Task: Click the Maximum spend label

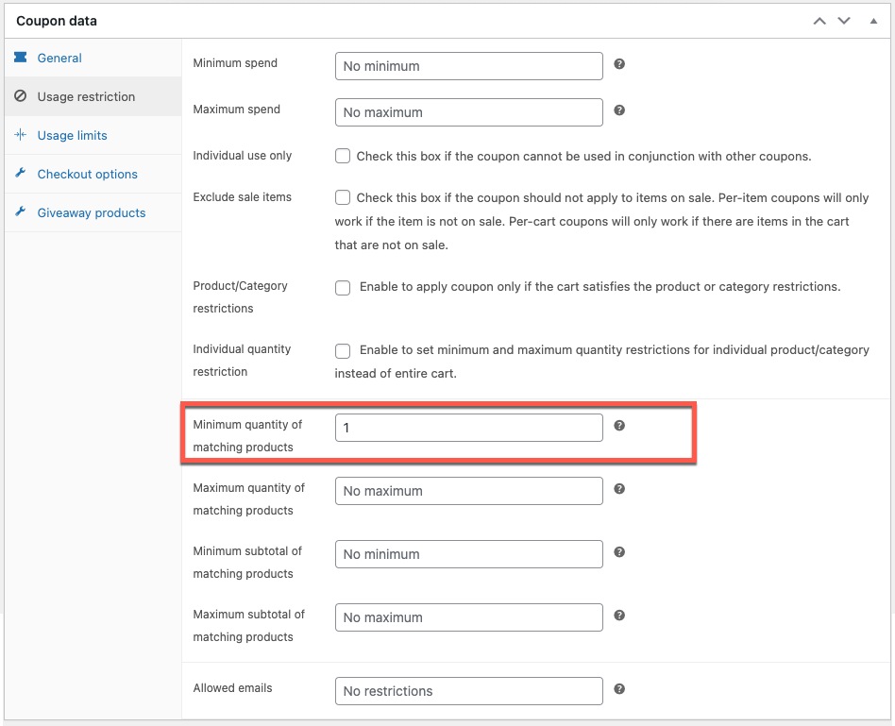Action: click(236, 109)
